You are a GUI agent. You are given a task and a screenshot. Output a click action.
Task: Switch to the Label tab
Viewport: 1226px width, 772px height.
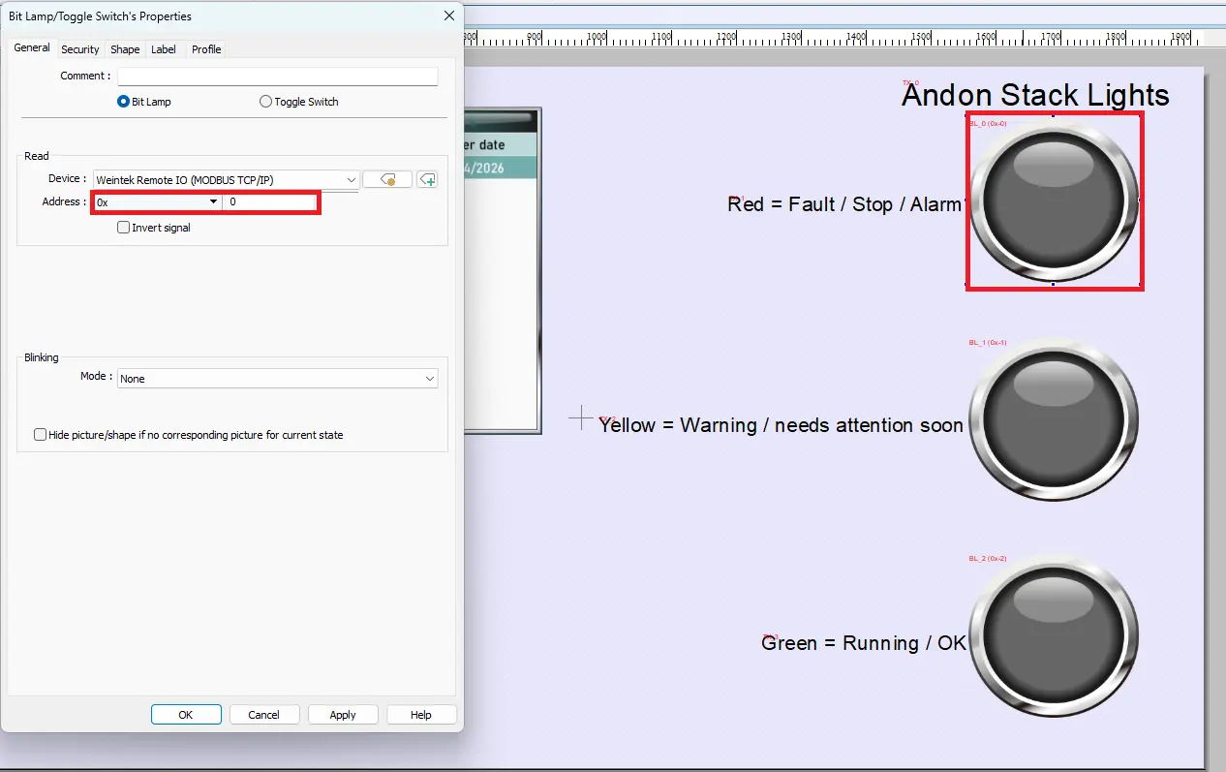point(164,48)
